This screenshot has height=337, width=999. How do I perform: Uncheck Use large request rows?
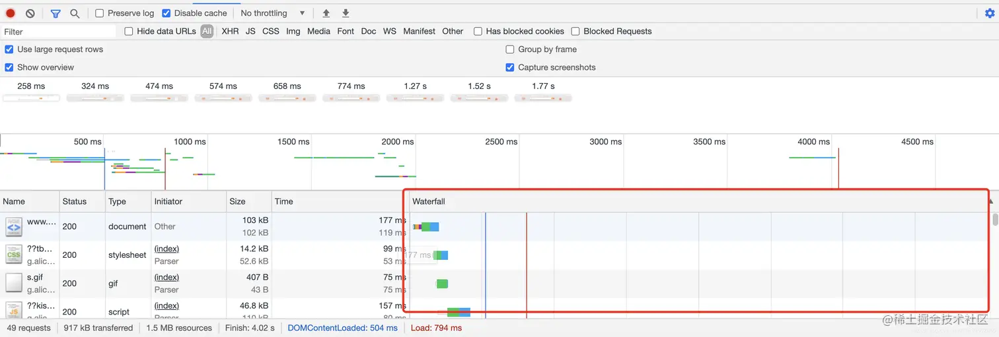point(9,49)
